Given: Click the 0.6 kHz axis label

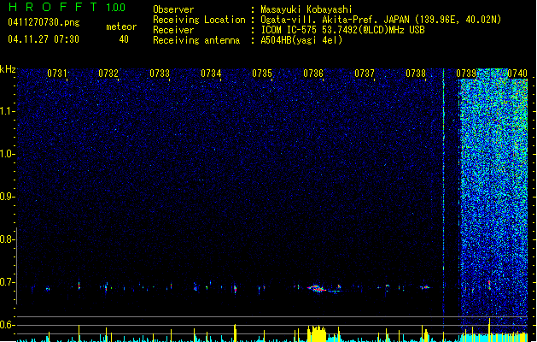Looking at the screenshot, I should coord(7,325).
